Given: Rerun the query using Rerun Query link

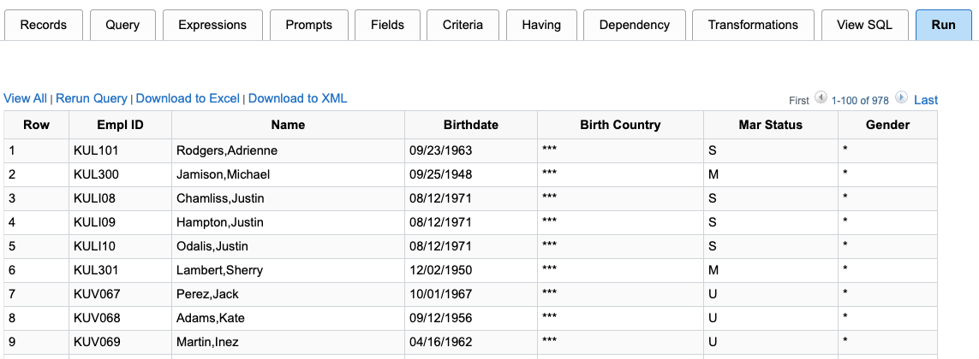Looking at the screenshot, I should point(92,99).
